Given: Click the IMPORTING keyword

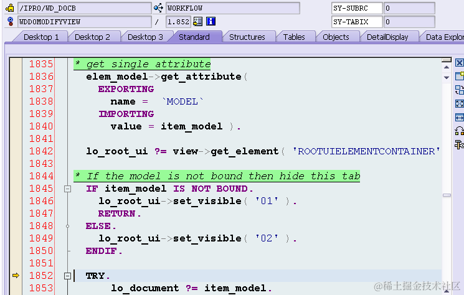Looking at the screenshot, I should [126, 114].
